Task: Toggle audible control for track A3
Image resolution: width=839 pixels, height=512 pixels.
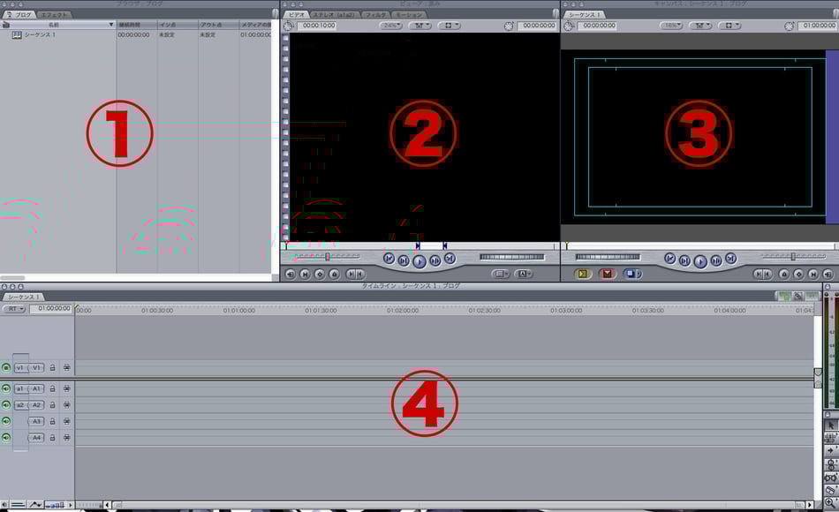Action: (6, 421)
